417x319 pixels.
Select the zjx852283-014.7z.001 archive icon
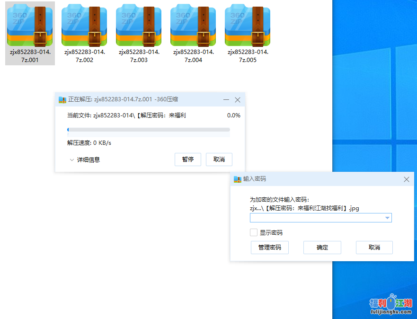point(30,26)
